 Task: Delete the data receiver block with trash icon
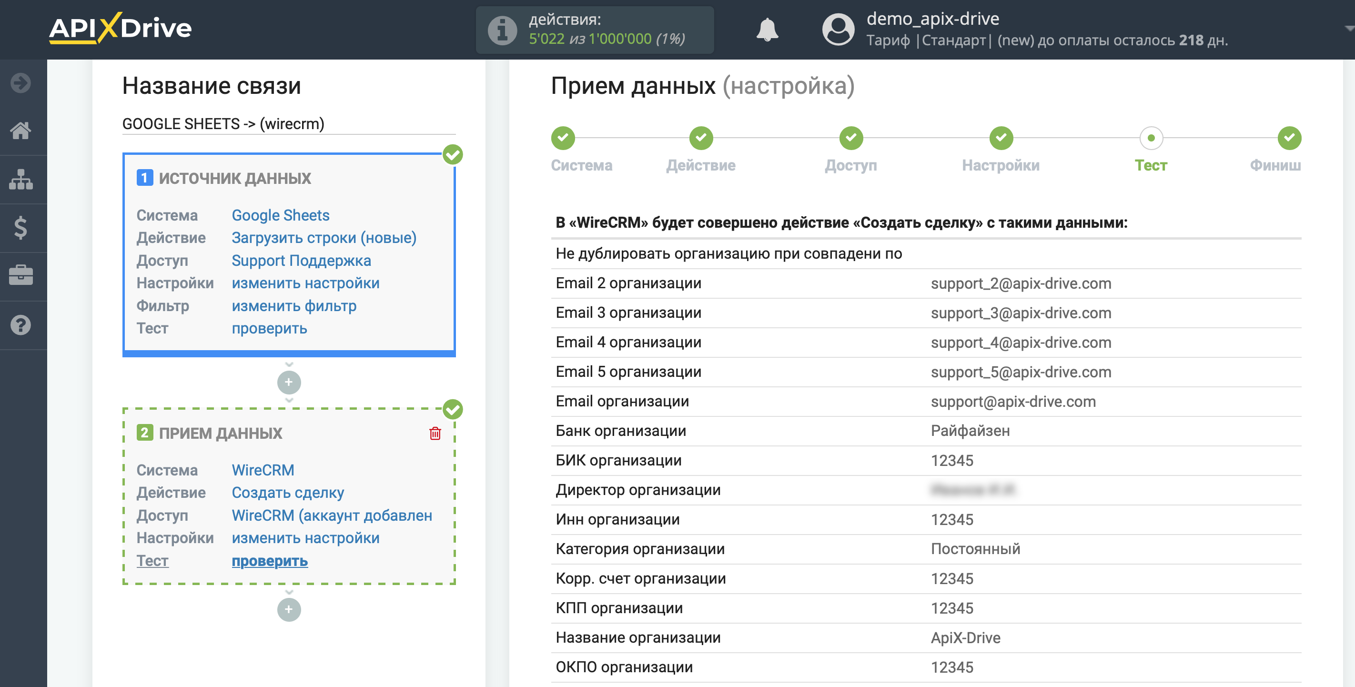pyautogui.click(x=435, y=433)
